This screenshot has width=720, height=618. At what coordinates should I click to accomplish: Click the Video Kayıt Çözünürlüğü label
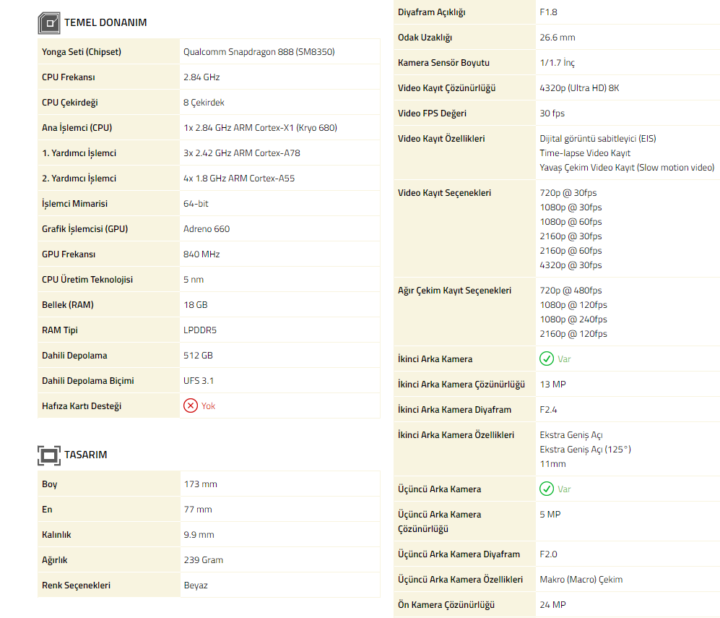pyautogui.click(x=446, y=88)
